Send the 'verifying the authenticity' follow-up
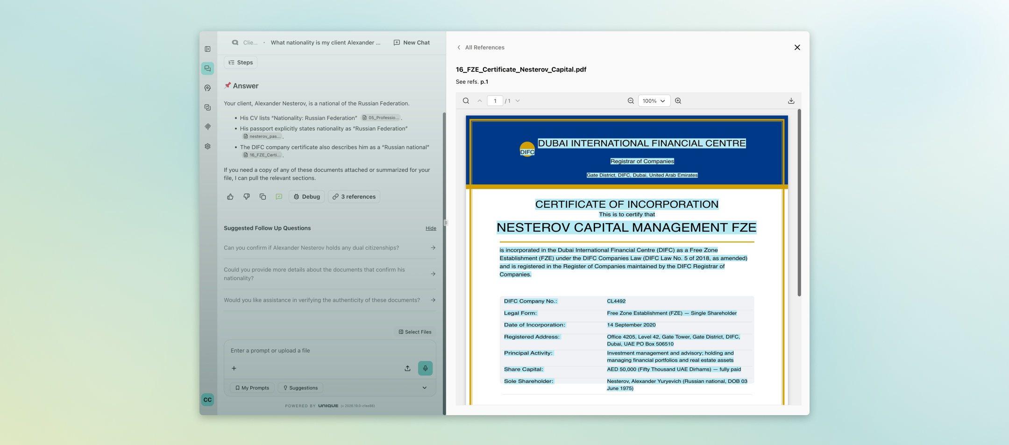The width and height of the screenshot is (1009, 445). pyautogui.click(x=330, y=300)
